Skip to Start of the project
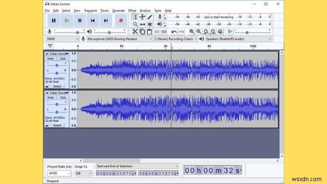Image resolution: width=327 pixels, height=184 pixels. pyautogui.click(x=93, y=21)
